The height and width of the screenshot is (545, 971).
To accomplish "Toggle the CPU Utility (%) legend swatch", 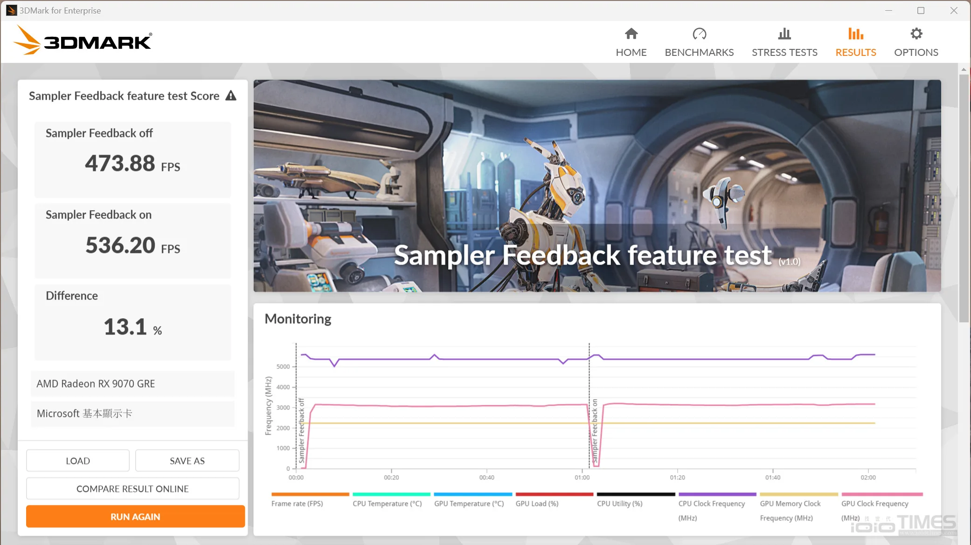I will (636, 494).
